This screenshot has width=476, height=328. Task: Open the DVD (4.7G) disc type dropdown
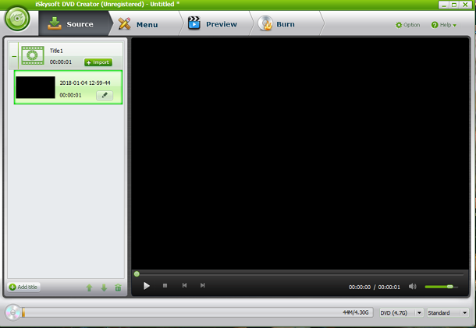coord(401,312)
